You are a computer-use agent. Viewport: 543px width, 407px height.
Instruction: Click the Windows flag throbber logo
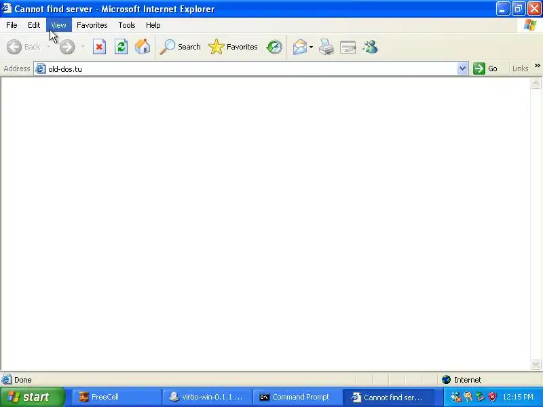530,25
